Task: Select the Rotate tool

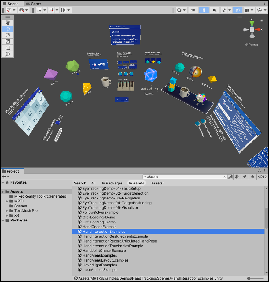Action: [x=7, y=35]
